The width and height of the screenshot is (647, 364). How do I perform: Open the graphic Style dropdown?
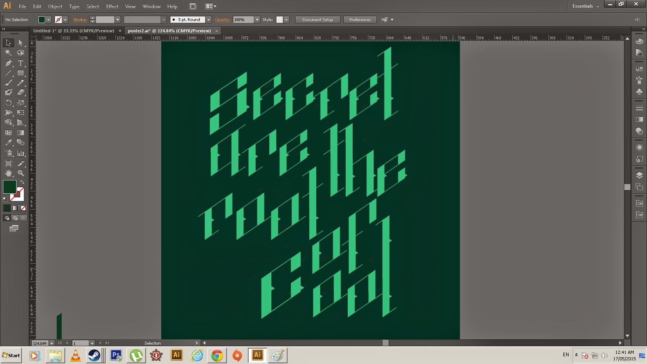tap(286, 19)
